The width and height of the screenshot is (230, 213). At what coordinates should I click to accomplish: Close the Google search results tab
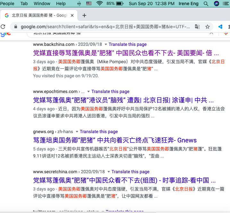click(72, 15)
